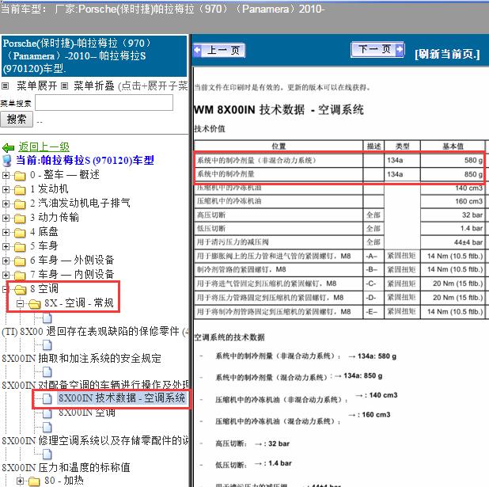The height and width of the screenshot is (487, 489).
Task: Click folder icon of 2 汽油发动机电子排气
Action: pyautogui.click(x=20, y=204)
